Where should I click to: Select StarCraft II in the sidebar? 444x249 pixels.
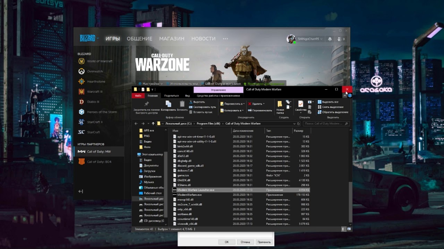click(x=90, y=122)
